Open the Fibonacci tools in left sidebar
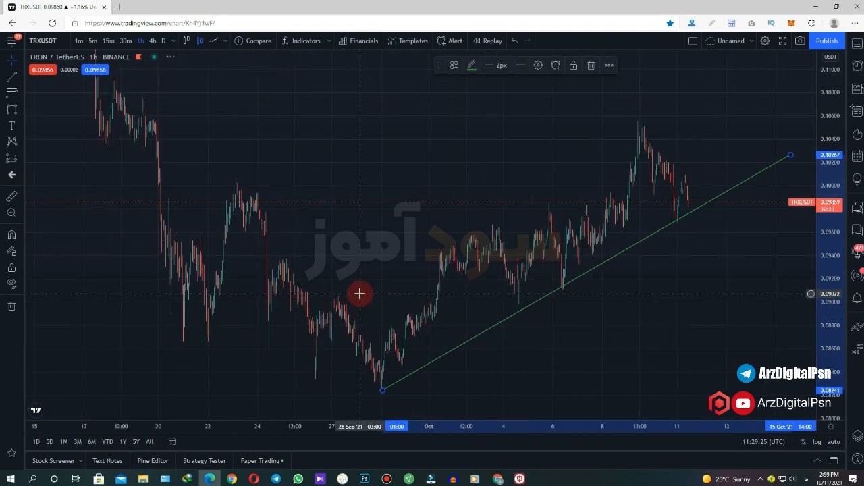 tap(11, 92)
